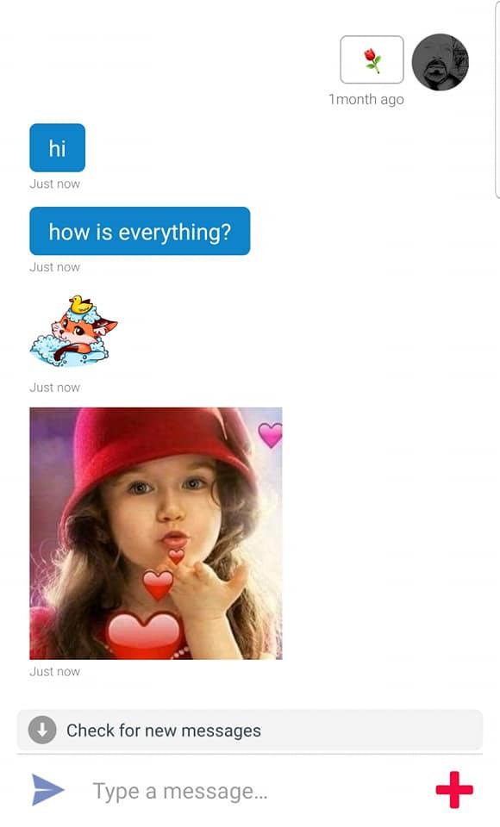Open the girl in red hat photo
This screenshot has height=827, width=500.
click(x=156, y=533)
